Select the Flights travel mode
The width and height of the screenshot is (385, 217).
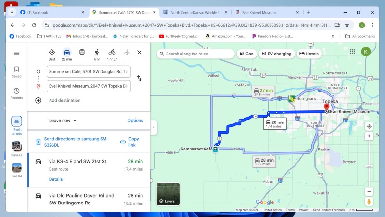tap(127, 53)
